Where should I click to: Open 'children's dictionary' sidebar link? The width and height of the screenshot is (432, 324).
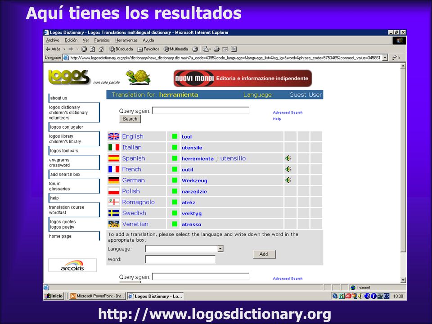(68, 112)
